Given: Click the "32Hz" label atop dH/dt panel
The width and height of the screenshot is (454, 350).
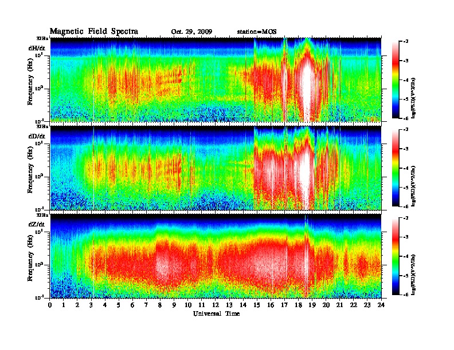Looking at the screenshot, I should (x=42, y=38).
